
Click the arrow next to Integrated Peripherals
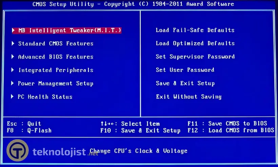pyautogui.click(x=13, y=70)
